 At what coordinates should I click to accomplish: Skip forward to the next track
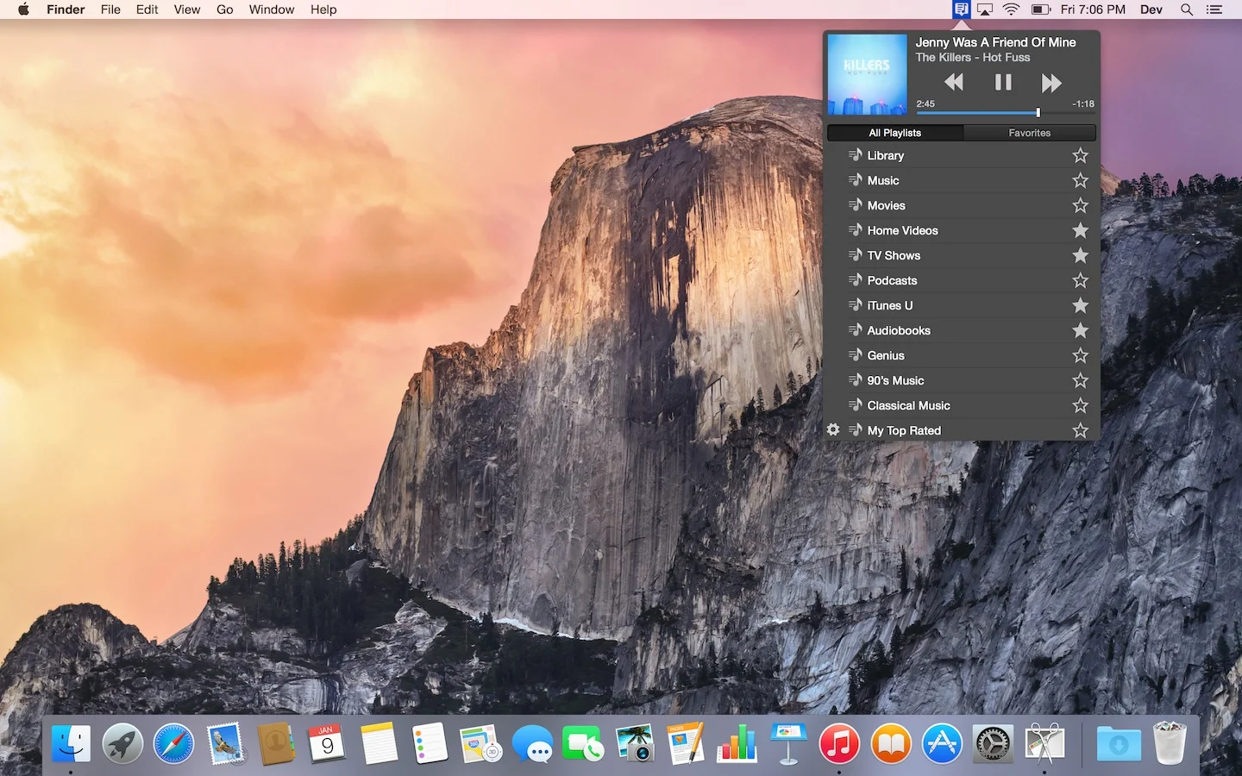point(1051,83)
